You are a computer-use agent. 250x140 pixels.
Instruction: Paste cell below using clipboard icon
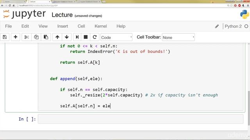(x=46, y=37)
